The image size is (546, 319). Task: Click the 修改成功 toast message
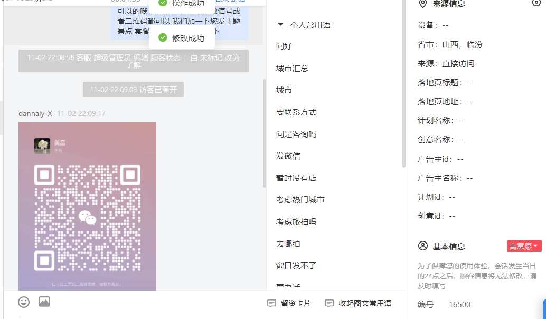(x=182, y=38)
